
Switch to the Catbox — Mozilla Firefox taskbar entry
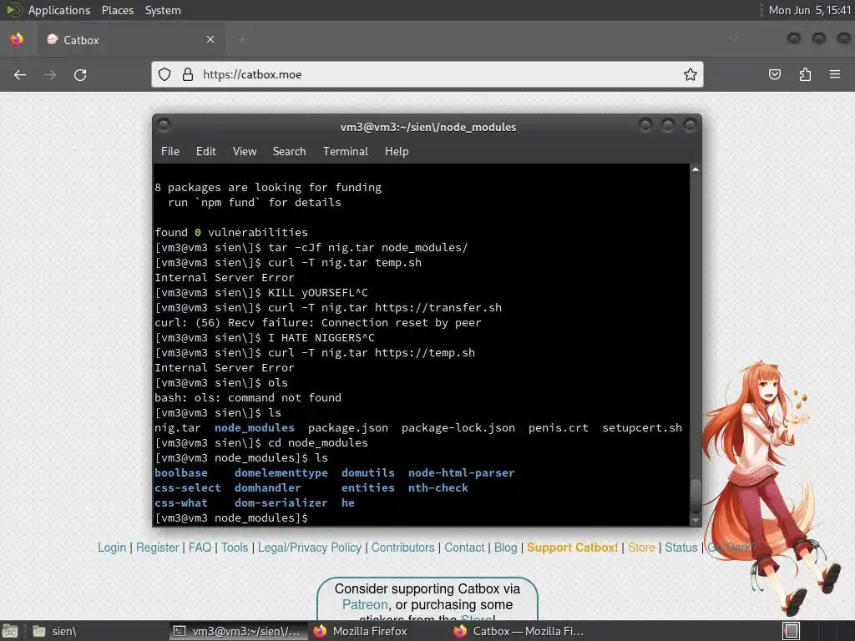point(519,631)
